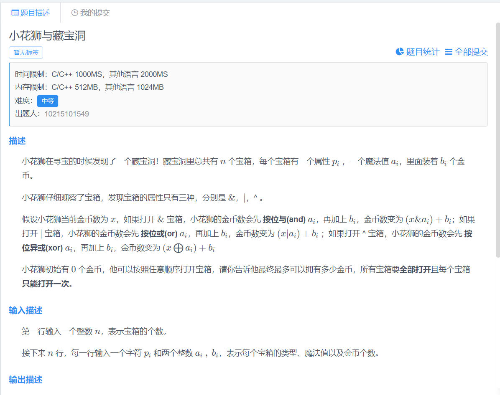Click the 时间限制 line in info box
Viewport: 500px width, 395px height.
(x=92, y=74)
